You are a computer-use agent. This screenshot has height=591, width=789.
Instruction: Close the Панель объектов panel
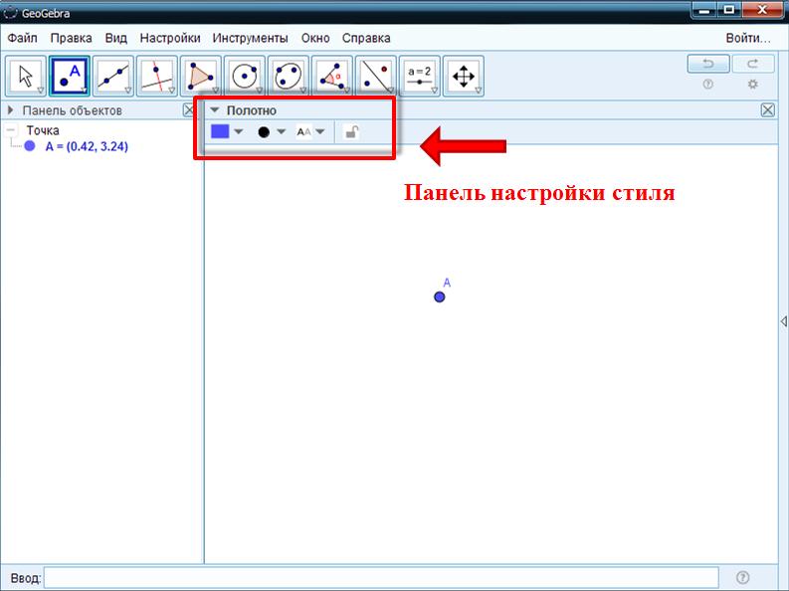(189, 110)
